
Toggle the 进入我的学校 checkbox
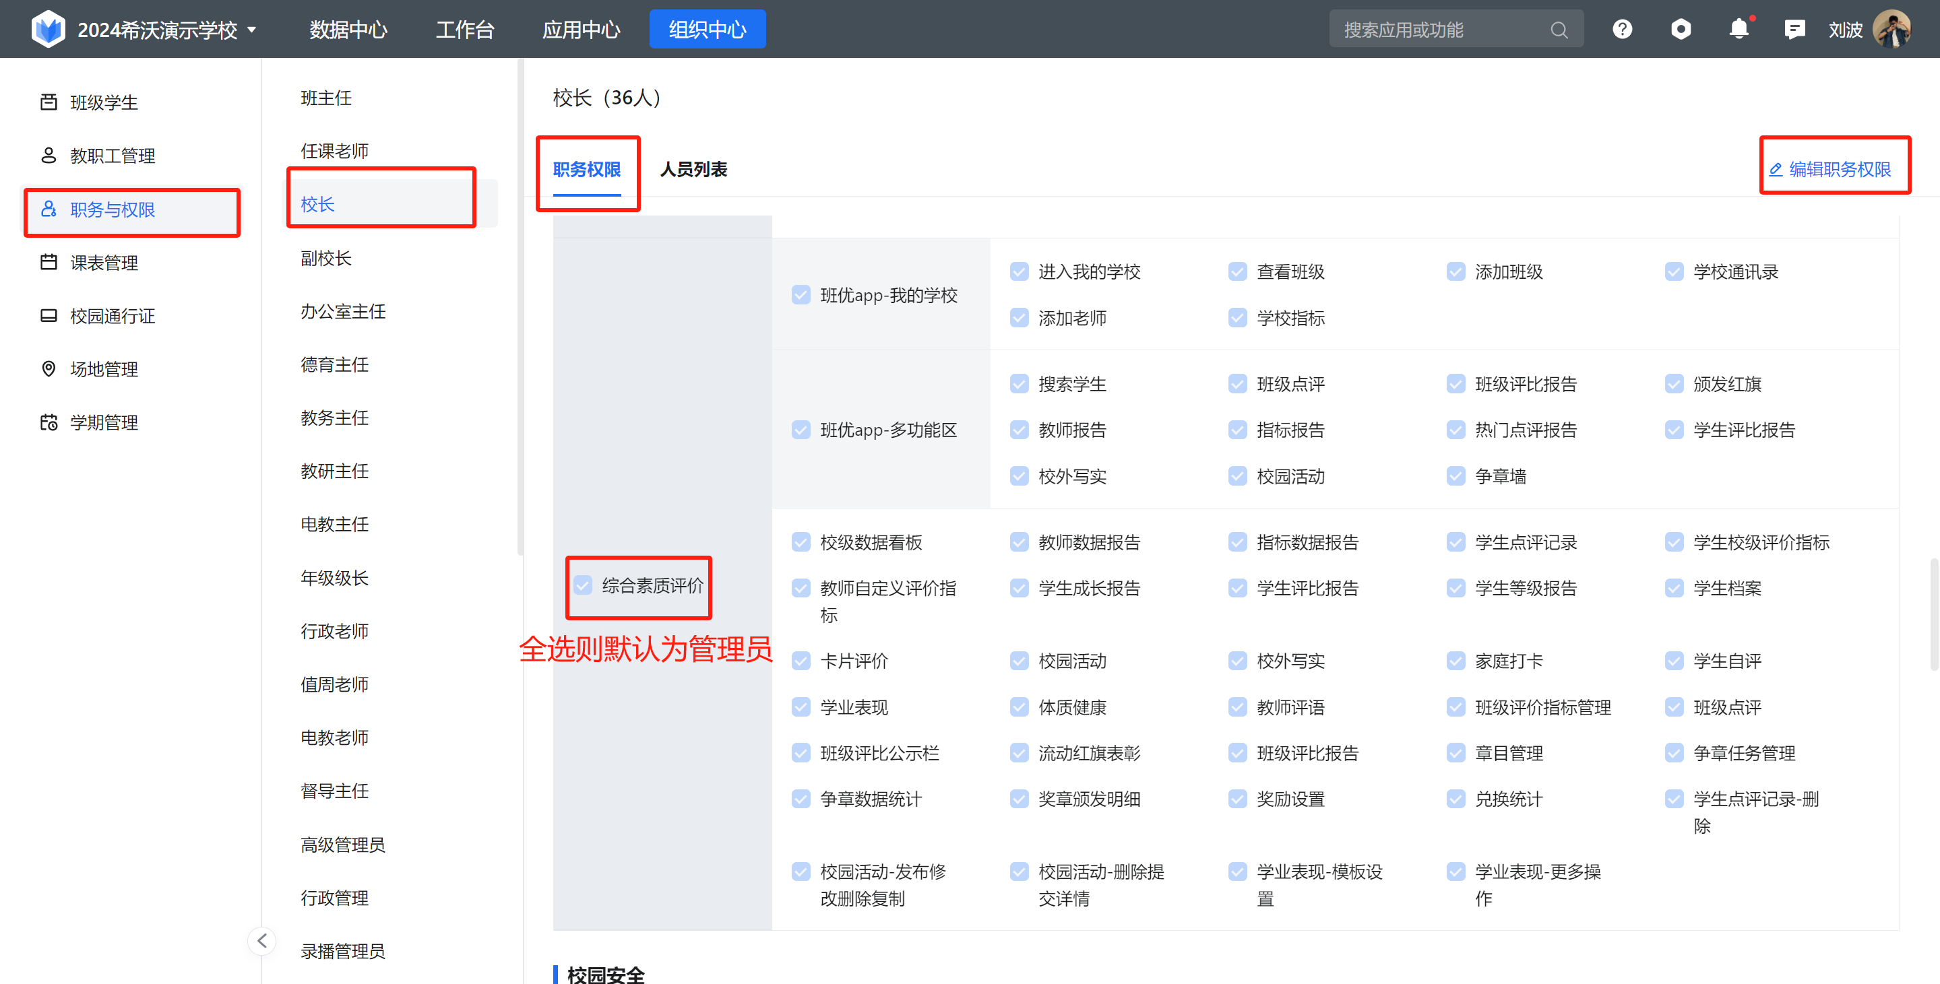tap(1020, 271)
